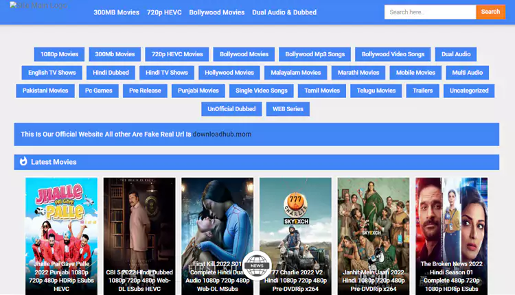Open Bollywood Mp3 Songs category
Viewport: 515px width, 295px height.
[314, 54]
